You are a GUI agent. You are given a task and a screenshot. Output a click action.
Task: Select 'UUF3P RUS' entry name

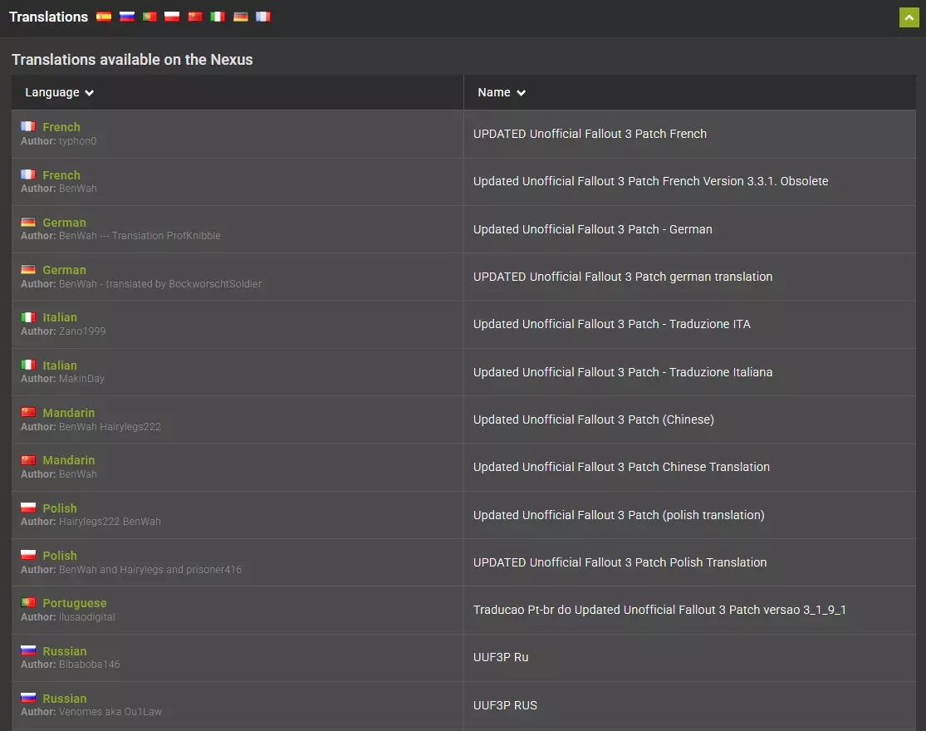(505, 705)
